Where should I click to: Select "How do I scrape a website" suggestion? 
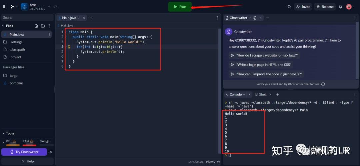point(264,55)
